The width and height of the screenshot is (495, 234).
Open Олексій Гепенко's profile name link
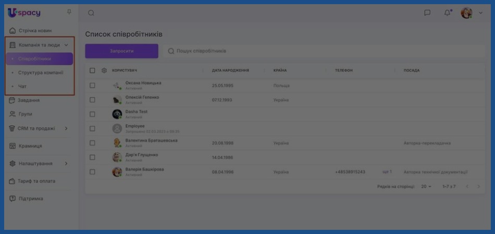pos(142,97)
